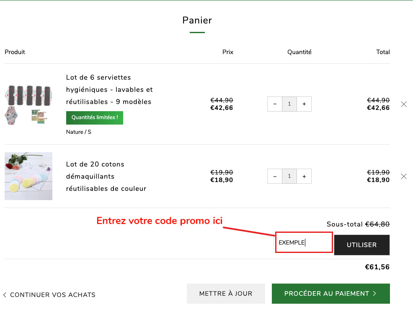Click the Mettre à jour button
Image resolution: width=413 pixels, height=310 pixels.
click(226, 294)
